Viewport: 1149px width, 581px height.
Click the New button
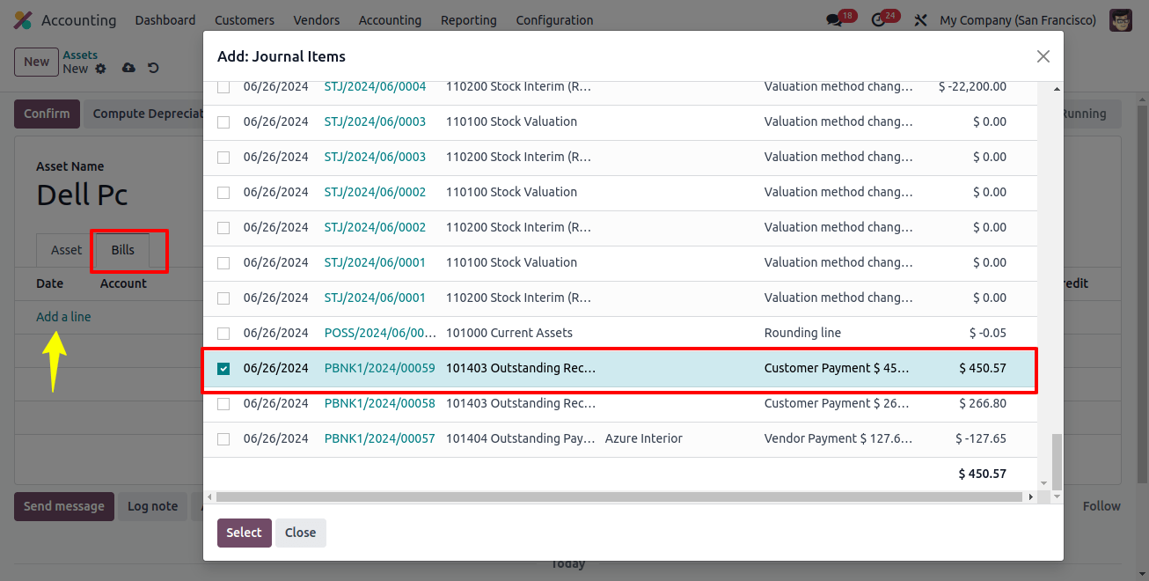(36, 62)
